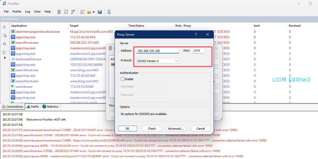Click the save profile floppy icon

(x=100, y=12)
